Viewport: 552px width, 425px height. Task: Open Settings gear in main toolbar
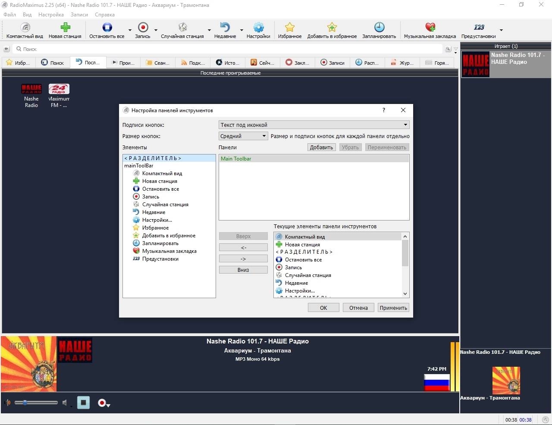pos(258,28)
